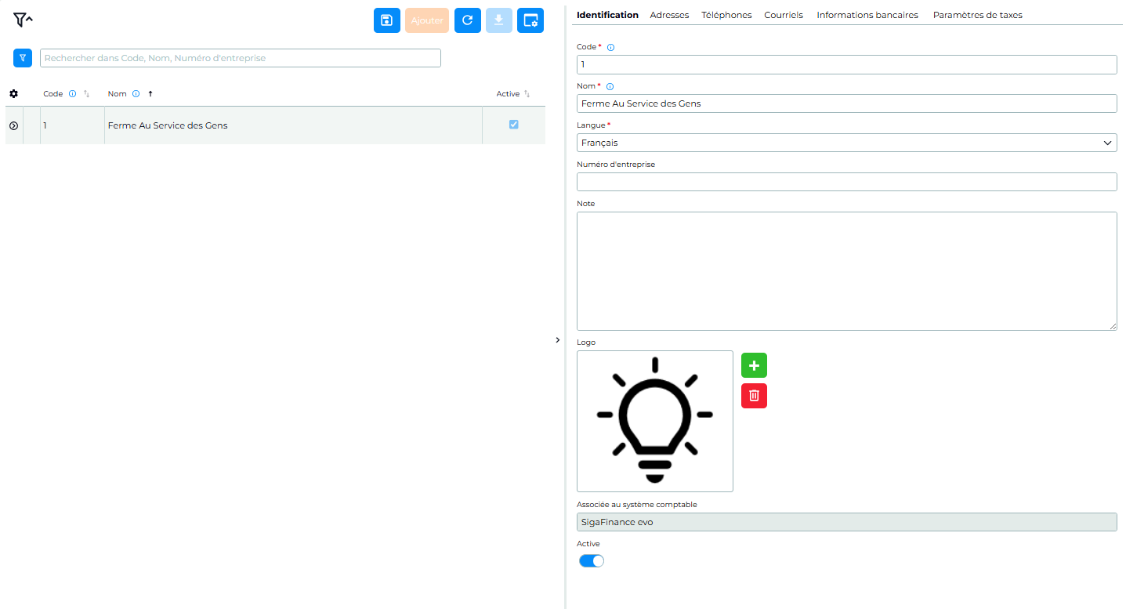Delete the logo with red trash button
Viewport: 1126px width, 609px height.
point(754,396)
